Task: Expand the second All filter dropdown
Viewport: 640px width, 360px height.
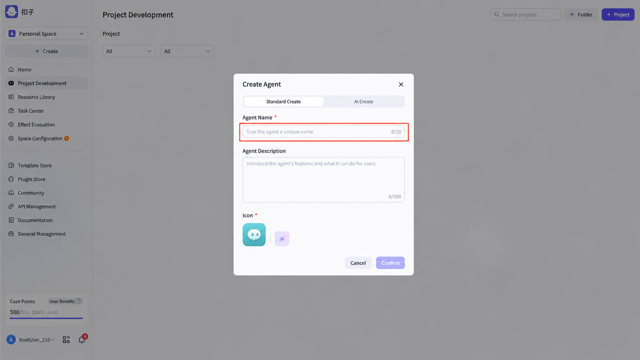Action: pos(187,51)
